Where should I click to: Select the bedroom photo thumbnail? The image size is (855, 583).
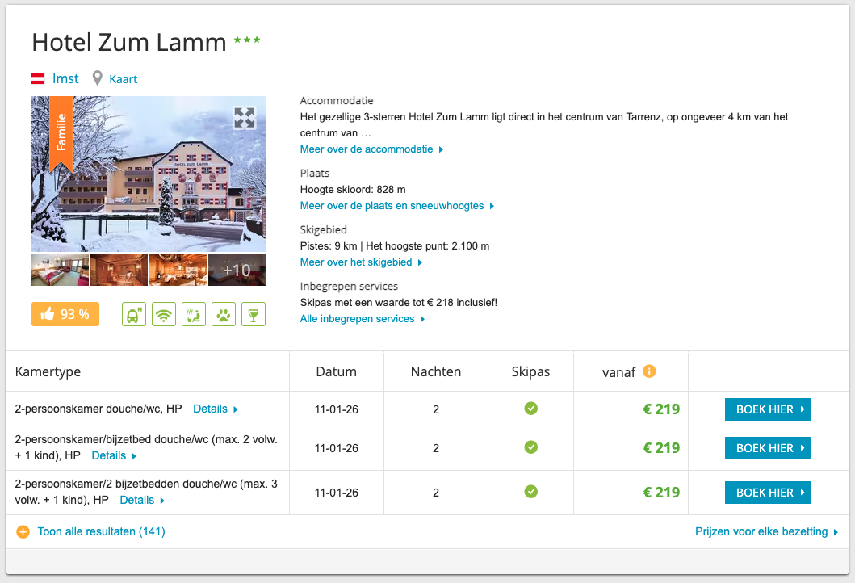tap(60, 270)
